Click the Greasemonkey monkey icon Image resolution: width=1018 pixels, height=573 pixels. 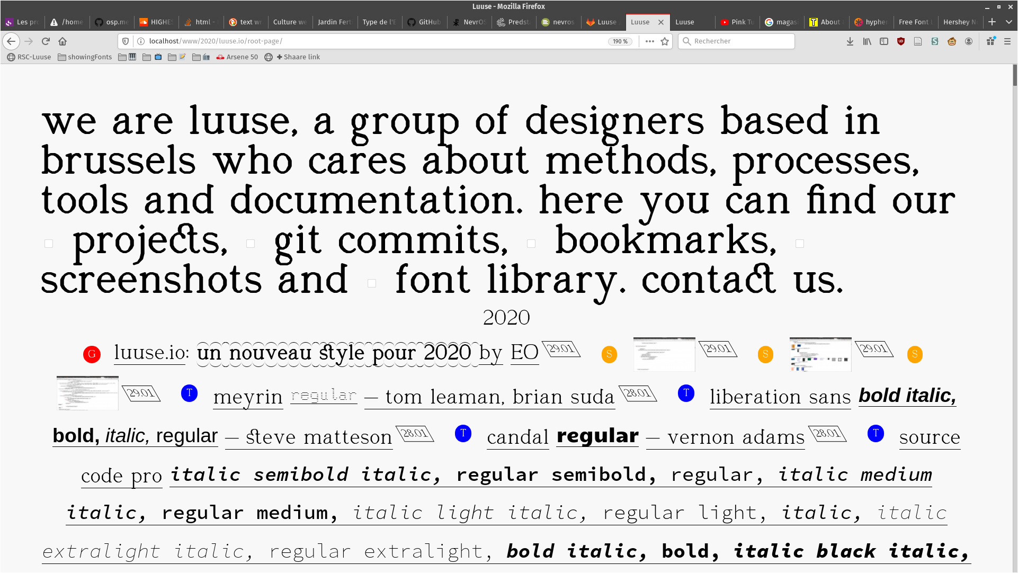pos(952,41)
